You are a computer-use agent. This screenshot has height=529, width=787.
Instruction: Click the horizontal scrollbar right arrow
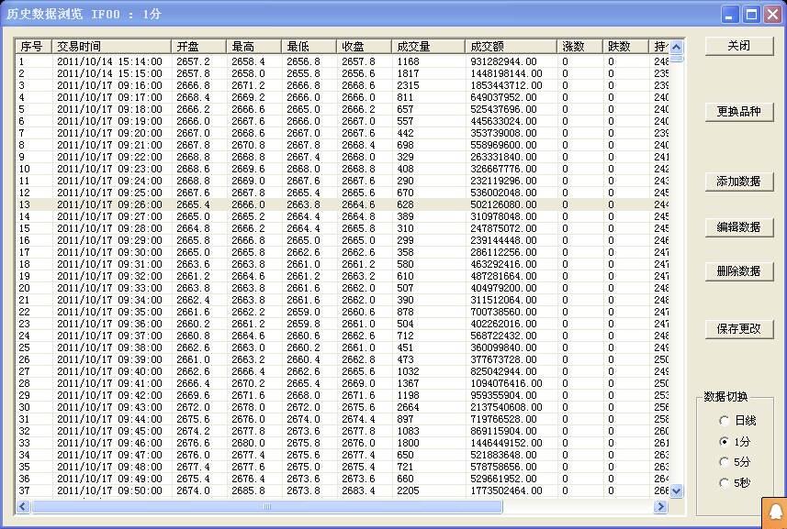[x=660, y=506]
